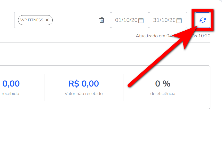Image resolution: width=222 pixels, height=154 pixels.
Task: Click the 0 % efficiency value
Action: pos(163,83)
